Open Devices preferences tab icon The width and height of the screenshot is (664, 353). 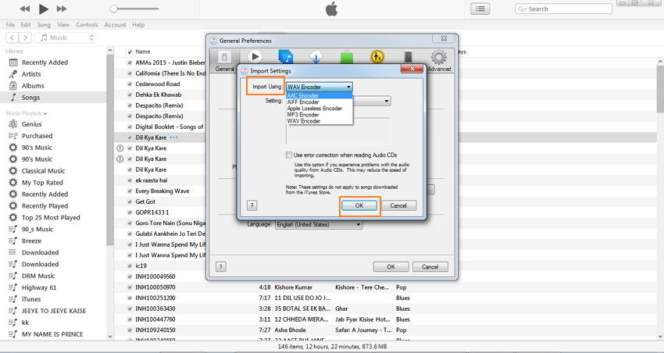(x=408, y=57)
